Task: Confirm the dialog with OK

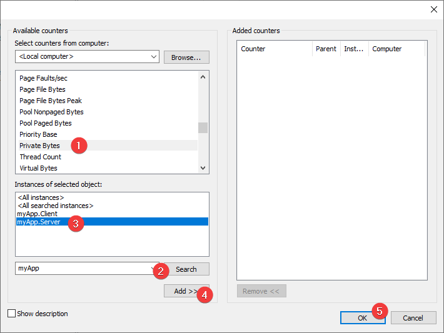Action: pyautogui.click(x=363, y=318)
